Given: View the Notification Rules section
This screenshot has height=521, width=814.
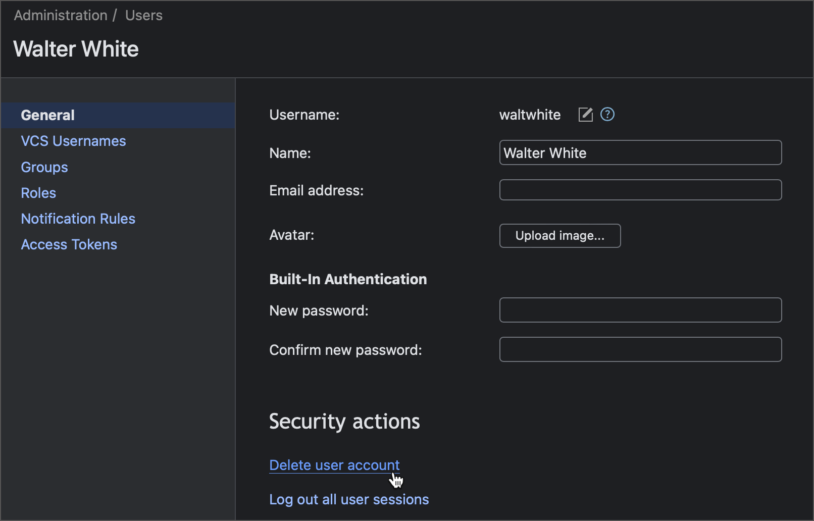Looking at the screenshot, I should pos(78,219).
